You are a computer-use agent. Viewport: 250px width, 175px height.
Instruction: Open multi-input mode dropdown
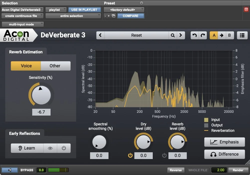[23, 24]
